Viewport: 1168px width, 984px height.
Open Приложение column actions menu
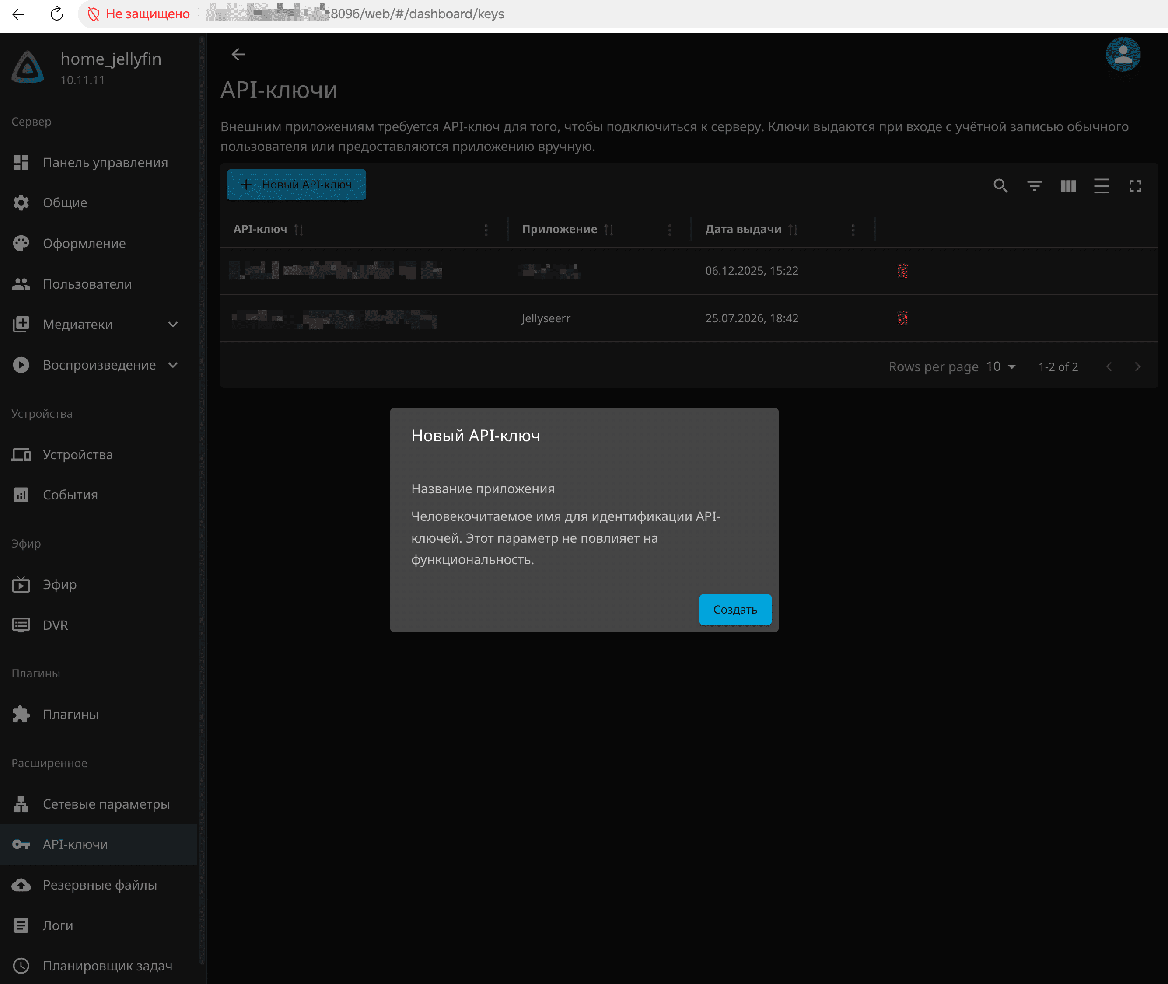pos(670,230)
